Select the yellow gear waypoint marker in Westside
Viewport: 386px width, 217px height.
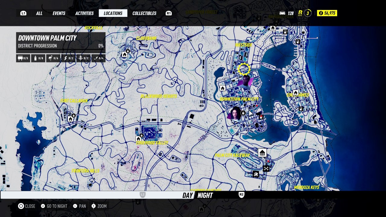pyautogui.click(x=244, y=69)
